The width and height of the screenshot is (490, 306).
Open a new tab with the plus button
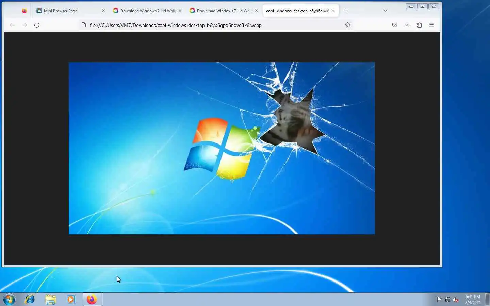point(346,11)
